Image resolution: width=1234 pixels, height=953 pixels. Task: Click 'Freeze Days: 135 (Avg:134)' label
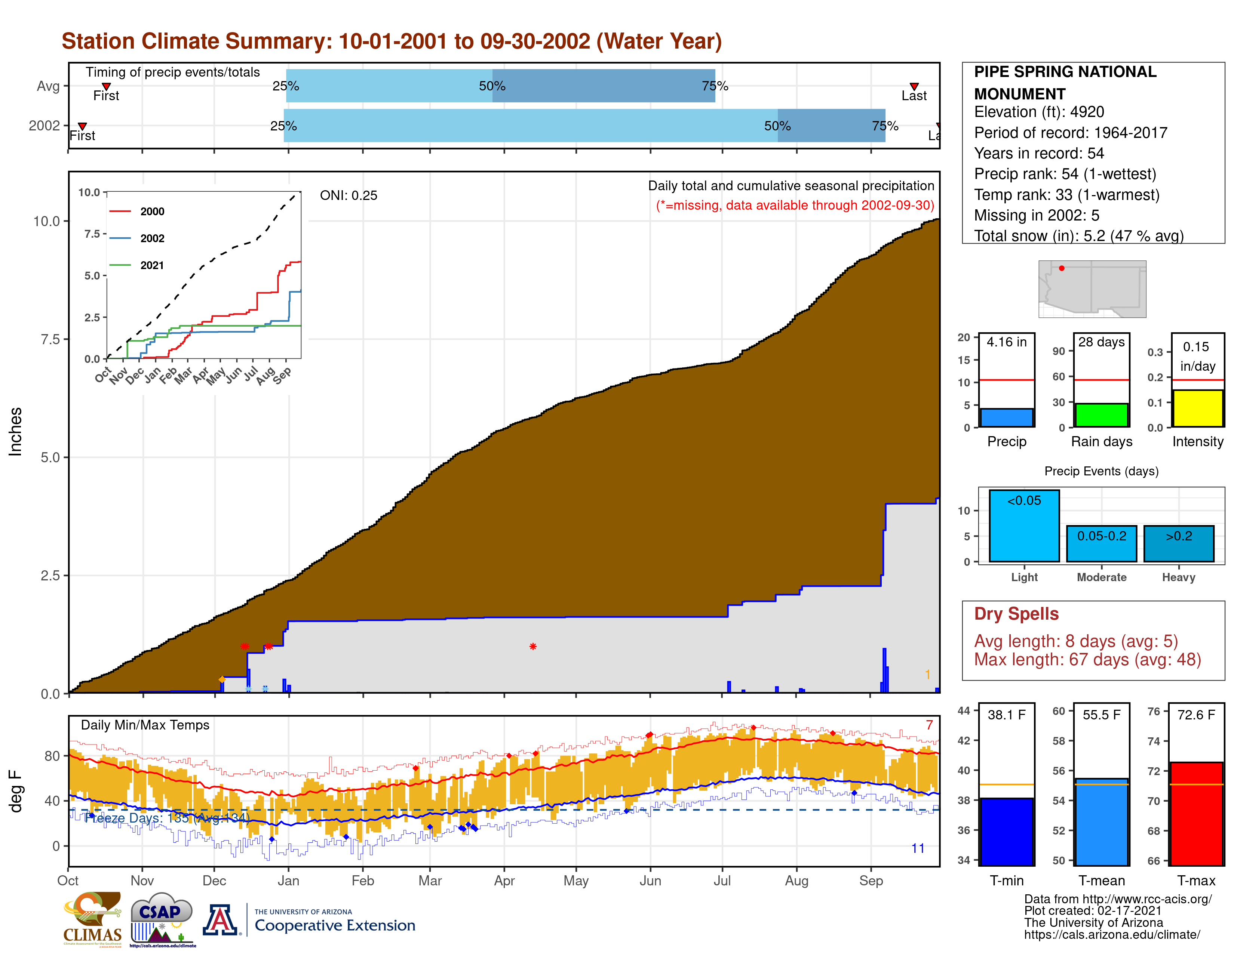tap(167, 818)
